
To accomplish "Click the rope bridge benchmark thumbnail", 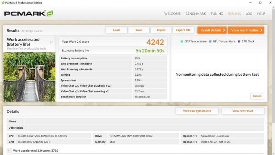I will coord(29,77).
